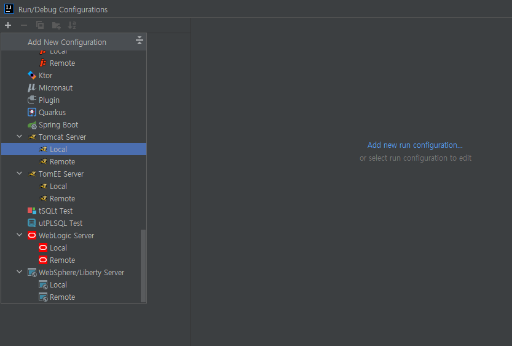The width and height of the screenshot is (512, 346).
Task: Click the TomEE Server label
Action: click(61, 174)
